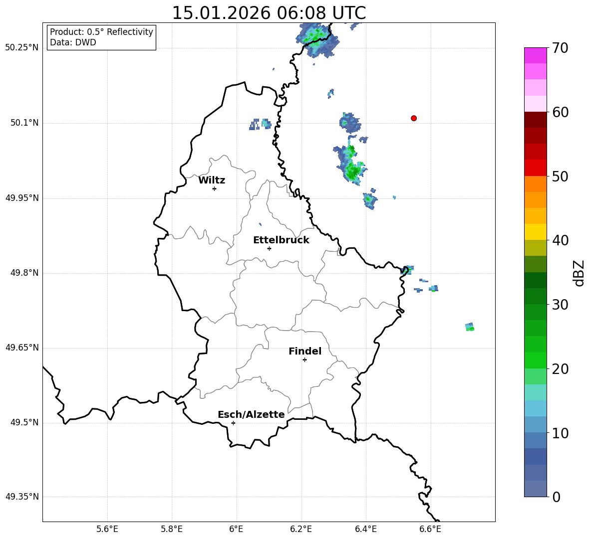Click the 'Data: DWD' text

pos(73,42)
